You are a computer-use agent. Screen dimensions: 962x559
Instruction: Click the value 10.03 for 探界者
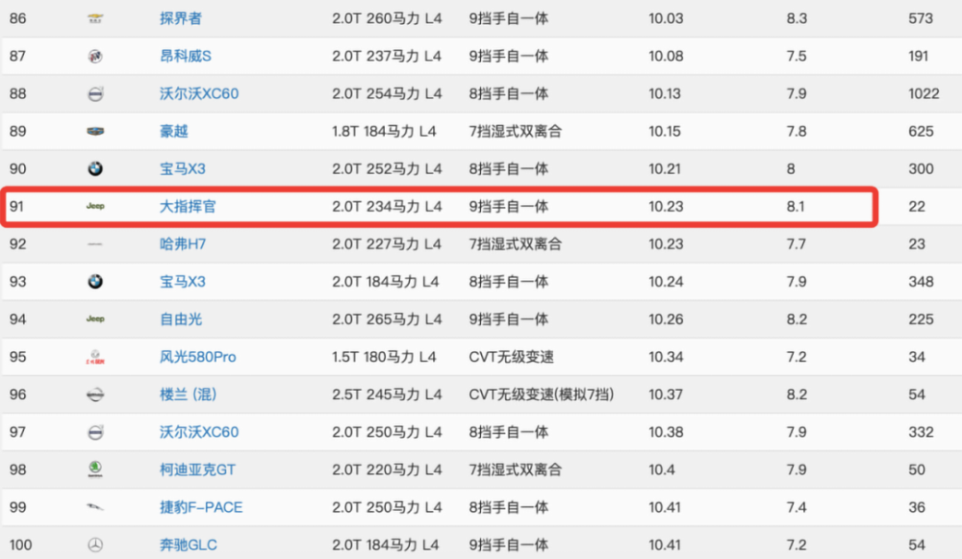coord(666,18)
